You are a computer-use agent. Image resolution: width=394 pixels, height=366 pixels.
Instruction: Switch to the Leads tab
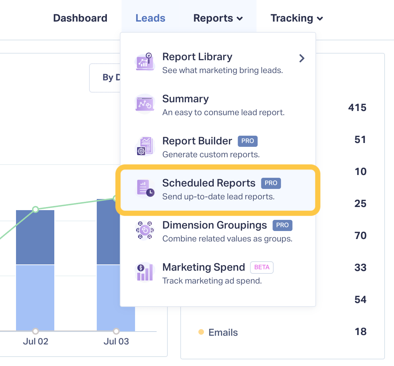tap(150, 18)
